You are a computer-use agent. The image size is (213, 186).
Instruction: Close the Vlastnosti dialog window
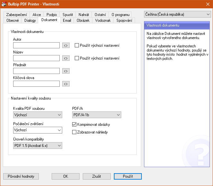pyautogui.click(x=208, y=4)
